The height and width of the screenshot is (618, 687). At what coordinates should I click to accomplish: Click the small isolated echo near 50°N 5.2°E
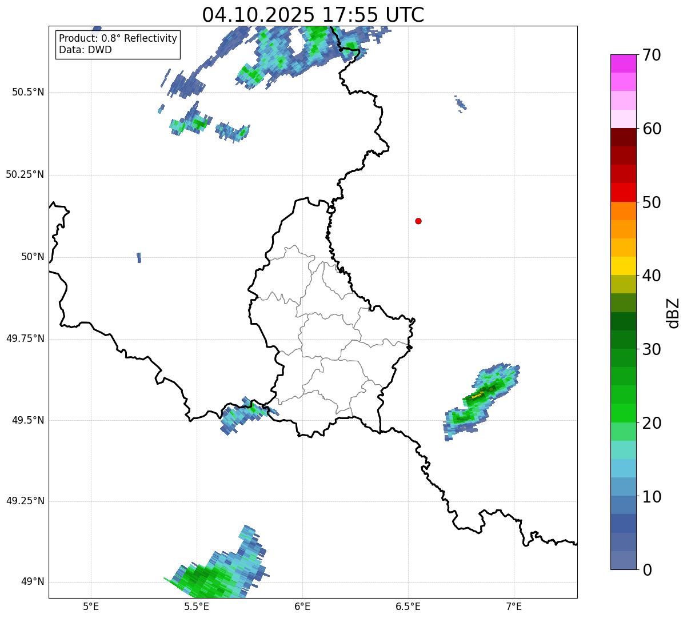coord(139,258)
